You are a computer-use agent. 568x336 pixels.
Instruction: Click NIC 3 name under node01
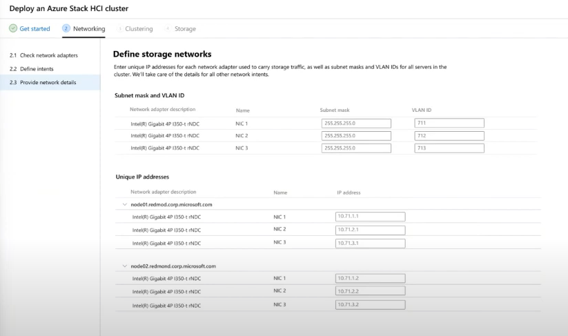pyautogui.click(x=280, y=242)
